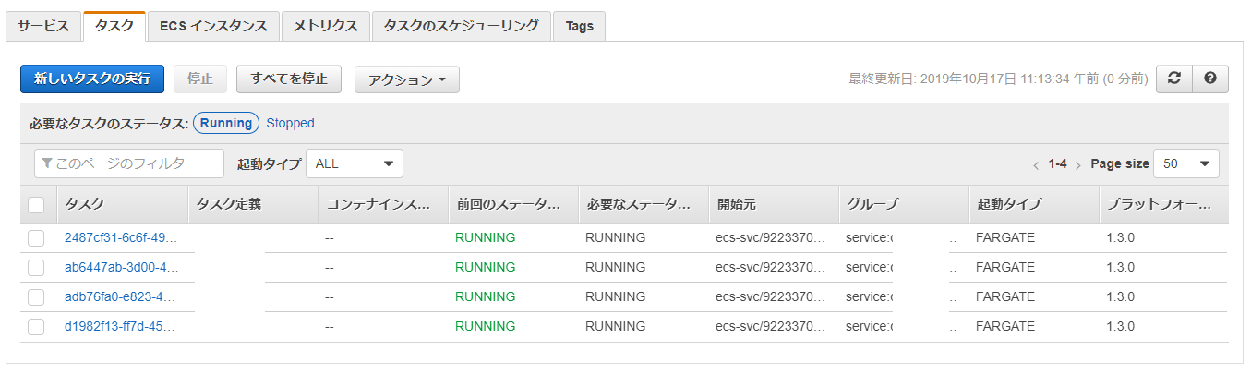Open the help question mark icon
The height and width of the screenshot is (375, 1251).
[1209, 79]
